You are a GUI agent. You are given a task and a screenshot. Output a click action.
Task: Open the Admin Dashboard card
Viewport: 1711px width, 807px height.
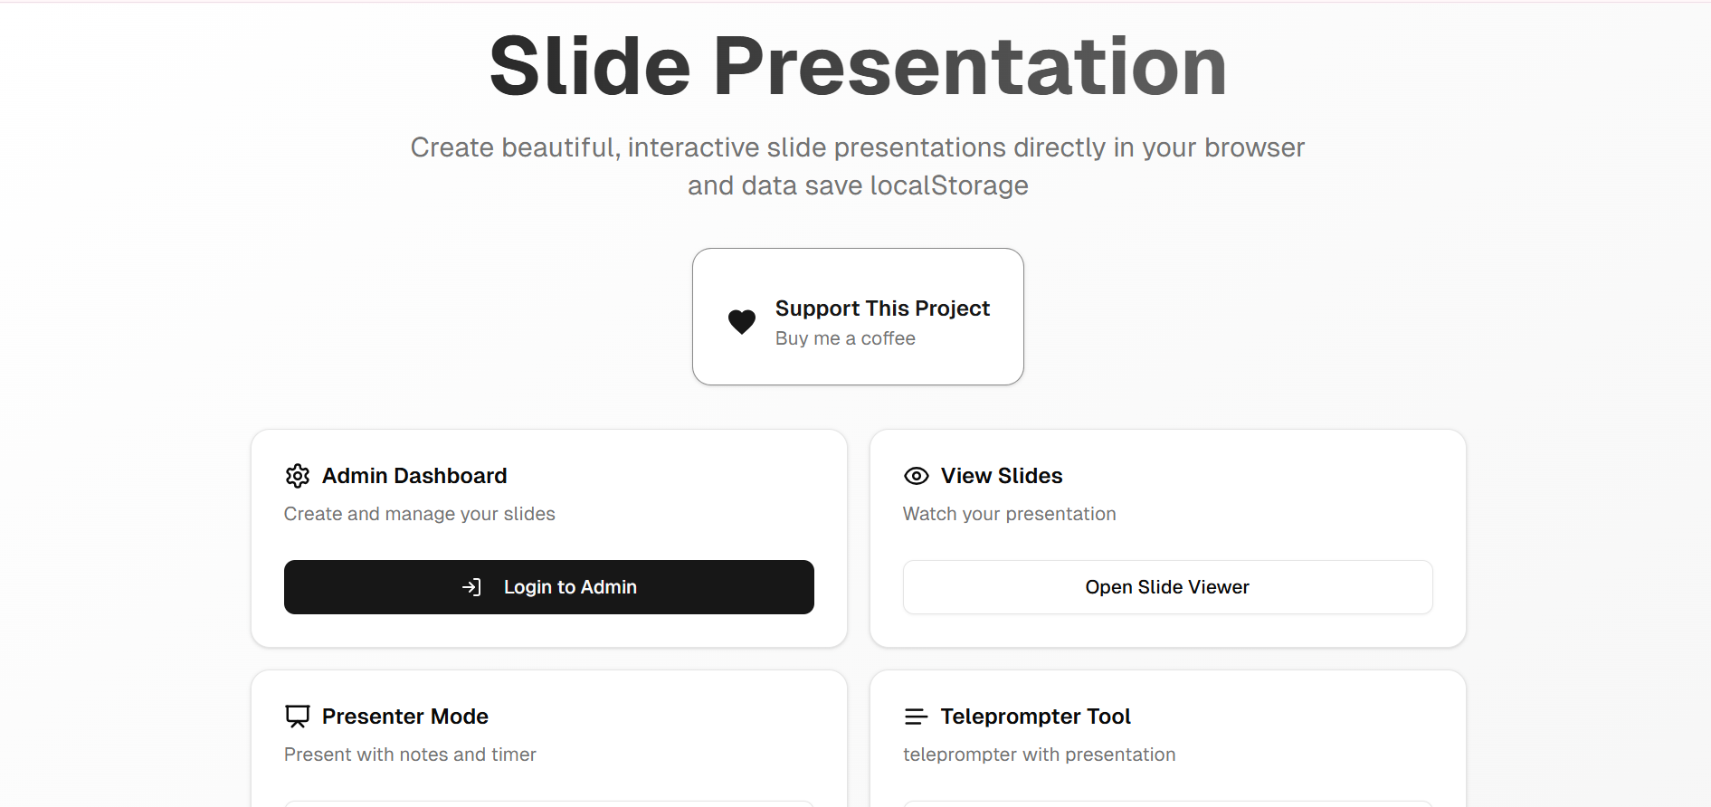click(548, 538)
